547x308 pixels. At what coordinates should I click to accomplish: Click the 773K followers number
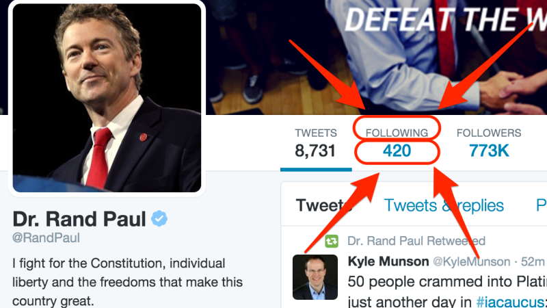pyautogui.click(x=489, y=151)
